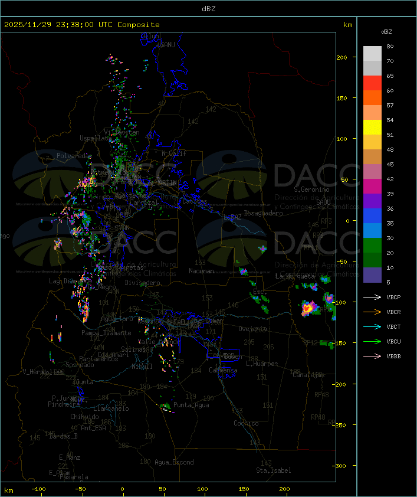This screenshot has width=417, height=497.
Task: Click the Polvaredas place label
Action: click(x=74, y=156)
